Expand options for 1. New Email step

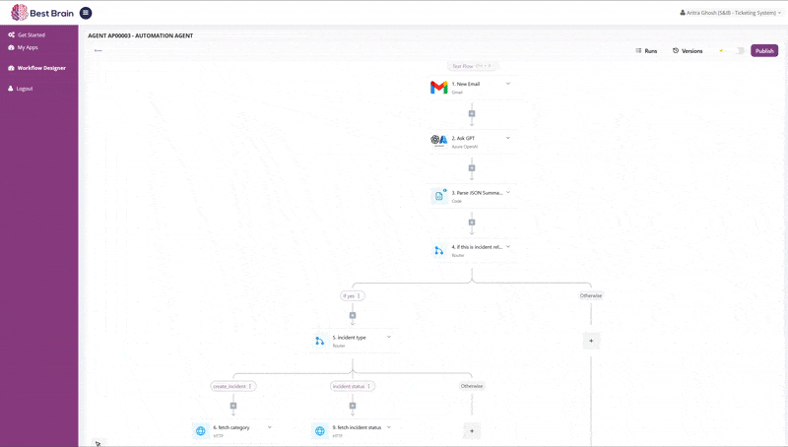[x=508, y=84]
